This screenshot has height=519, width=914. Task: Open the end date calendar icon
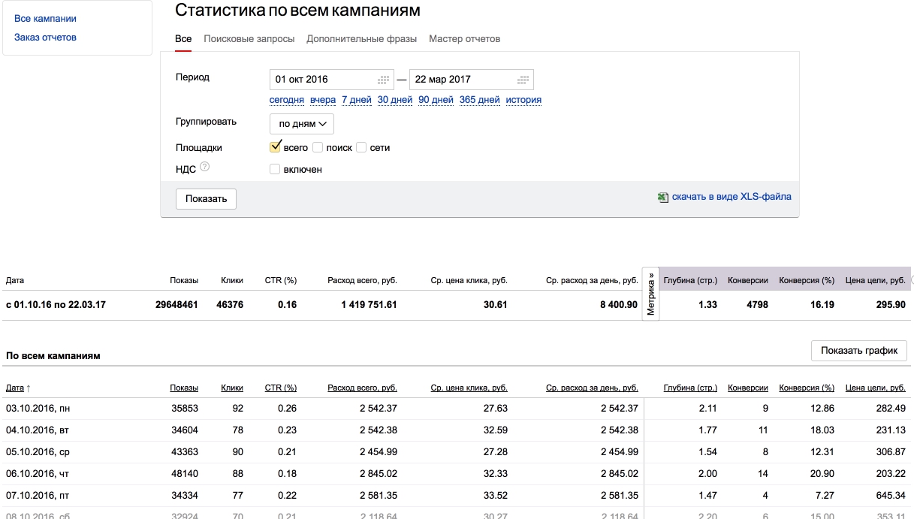[523, 80]
